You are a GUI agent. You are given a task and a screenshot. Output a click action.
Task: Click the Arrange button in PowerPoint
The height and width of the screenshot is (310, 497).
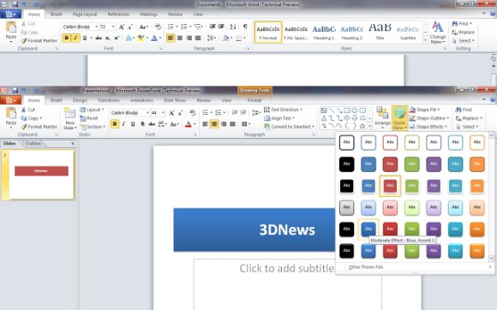pyautogui.click(x=382, y=118)
